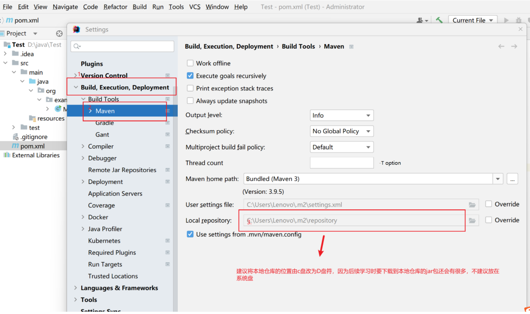This screenshot has width=530, height=314.
Task: Expand the Compiler settings node
Action: tap(83, 146)
